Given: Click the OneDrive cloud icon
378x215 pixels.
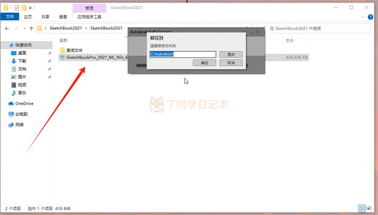Looking at the screenshot, I should click(11, 104).
